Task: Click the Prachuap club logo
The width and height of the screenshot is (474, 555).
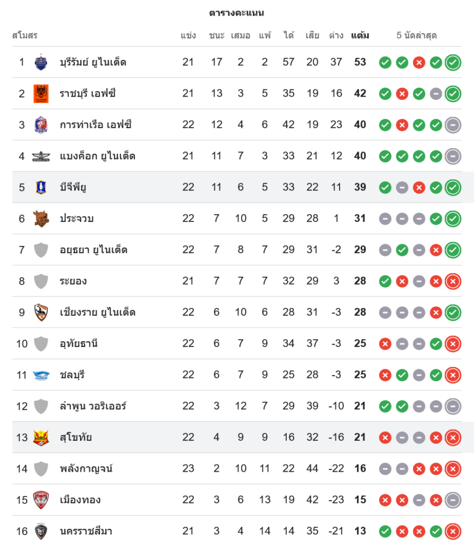Action: (41, 219)
